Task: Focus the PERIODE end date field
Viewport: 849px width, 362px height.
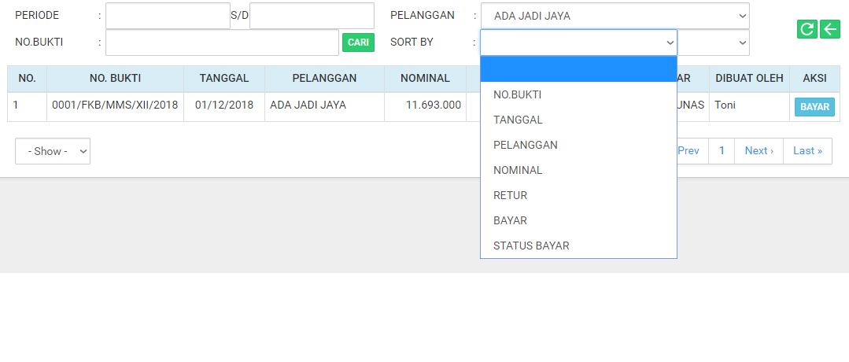Action: click(x=312, y=16)
